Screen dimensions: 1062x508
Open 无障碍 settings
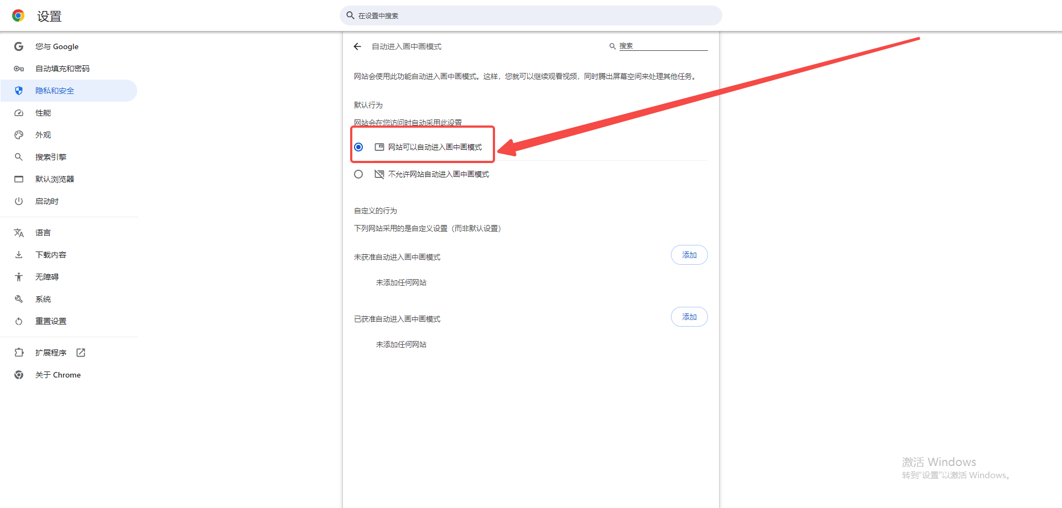[69, 277]
